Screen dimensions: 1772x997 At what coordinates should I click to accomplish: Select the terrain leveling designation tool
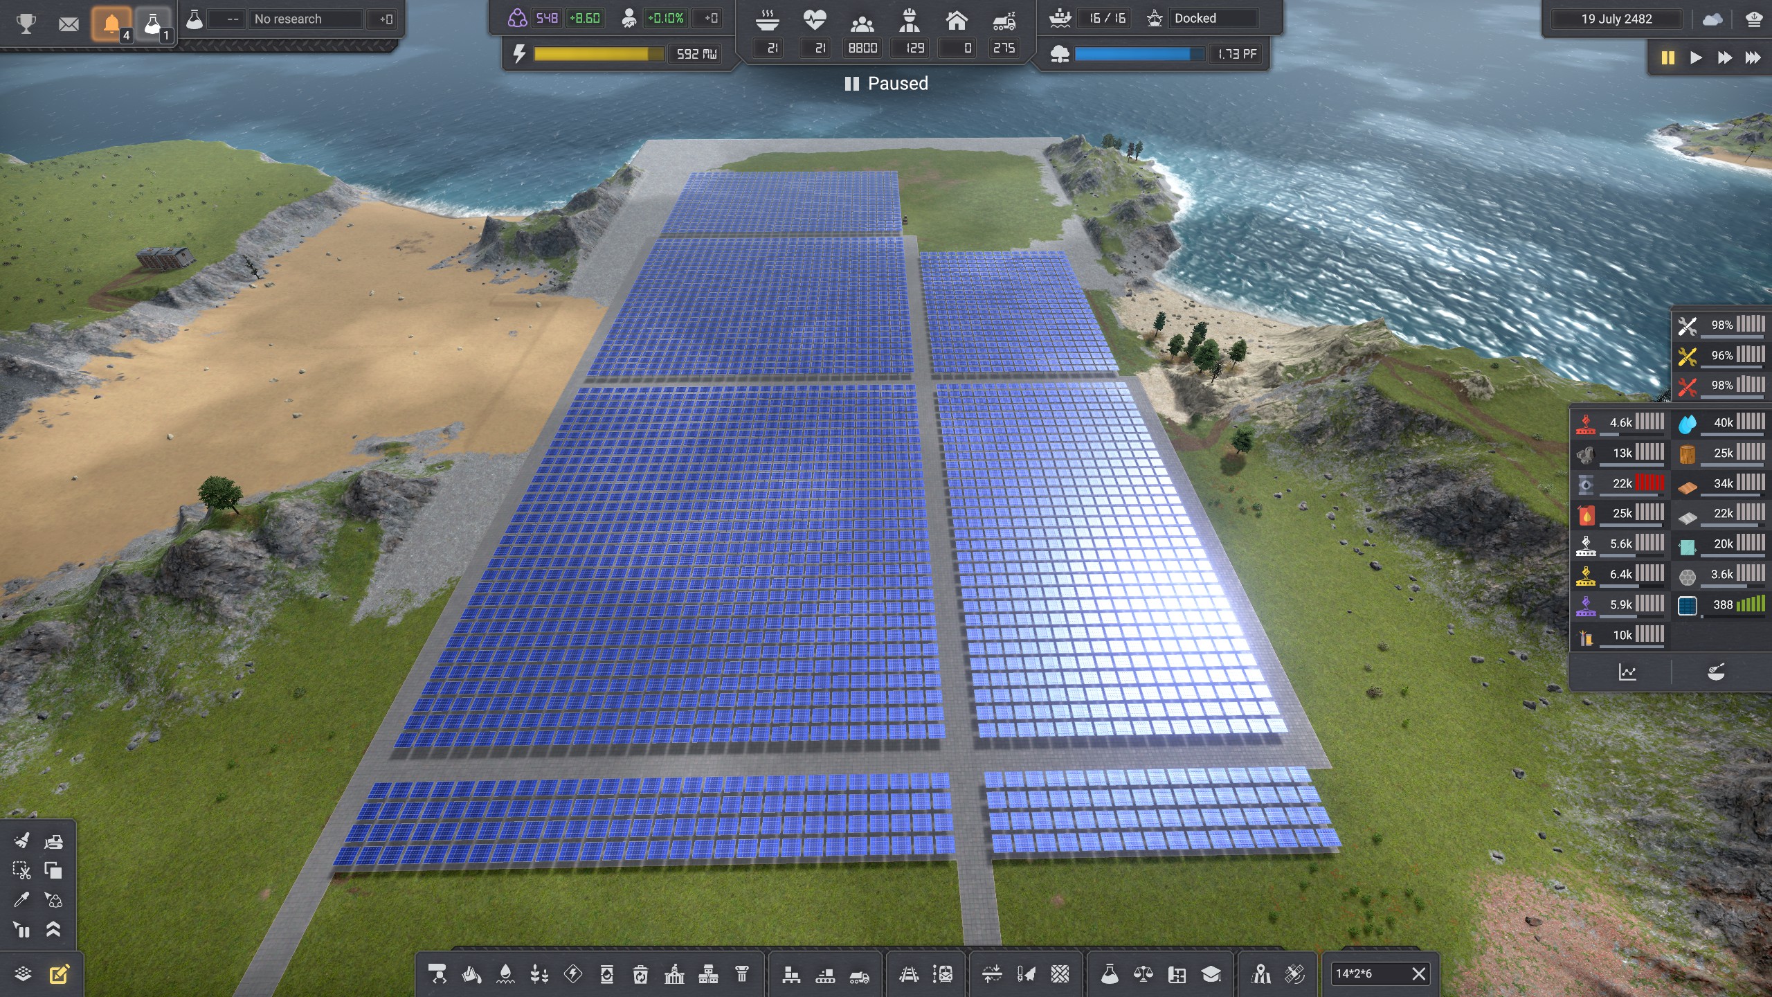click(x=992, y=974)
